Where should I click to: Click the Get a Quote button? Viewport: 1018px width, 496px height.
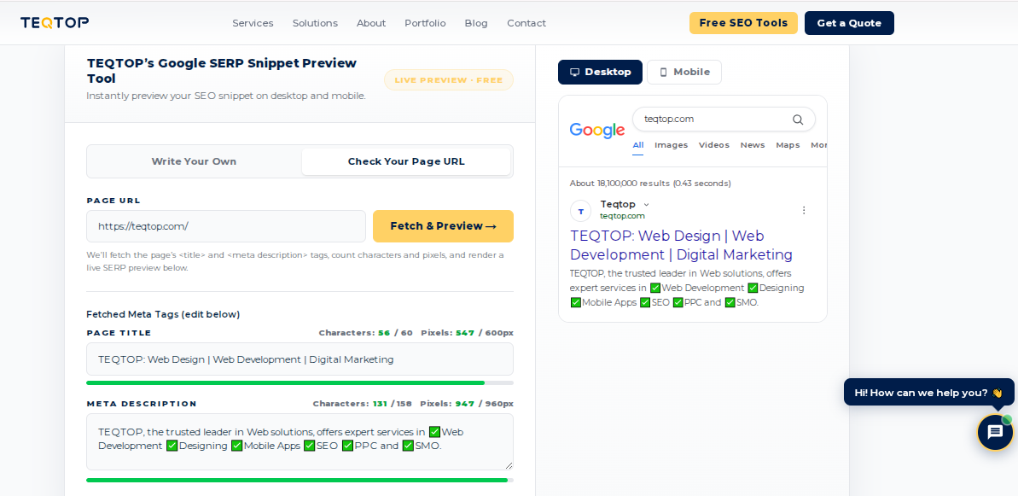click(x=849, y=23)
